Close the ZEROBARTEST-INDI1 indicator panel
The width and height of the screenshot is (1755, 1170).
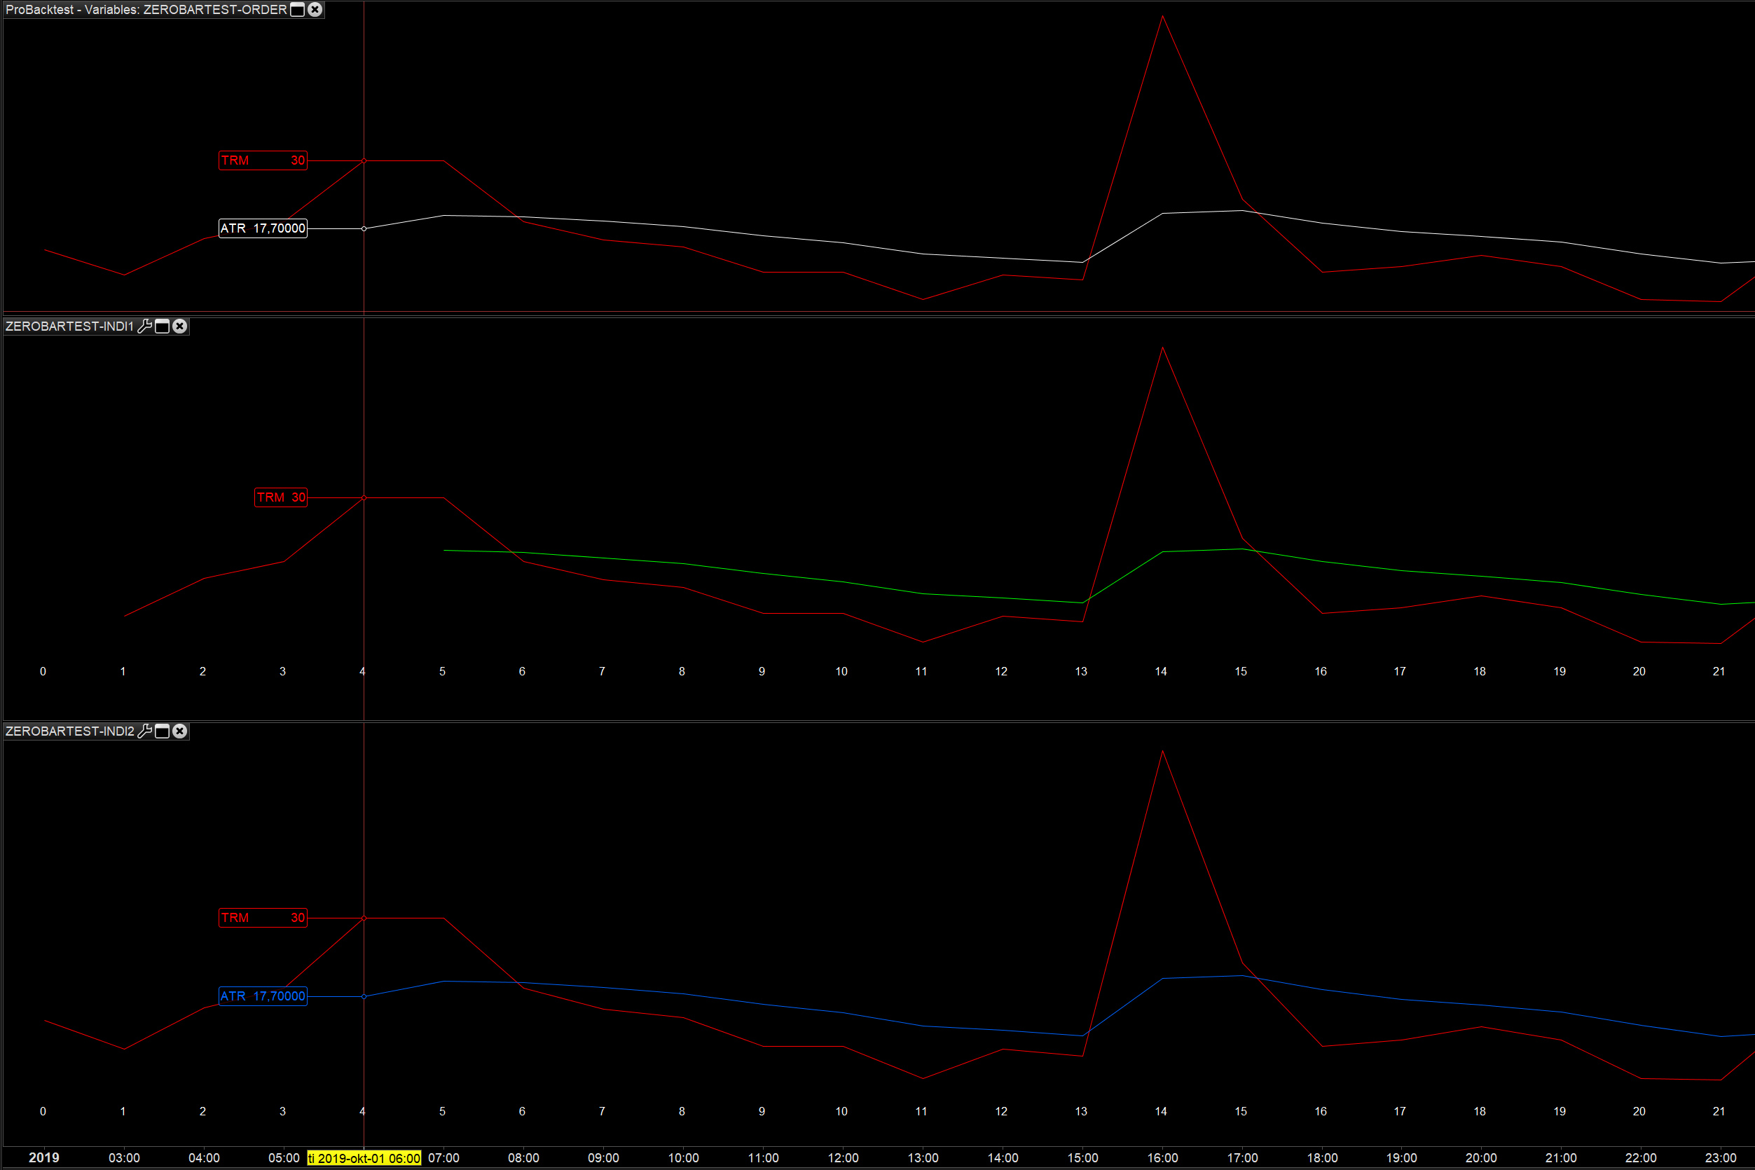pyautogui.click(x=180, y=326)
